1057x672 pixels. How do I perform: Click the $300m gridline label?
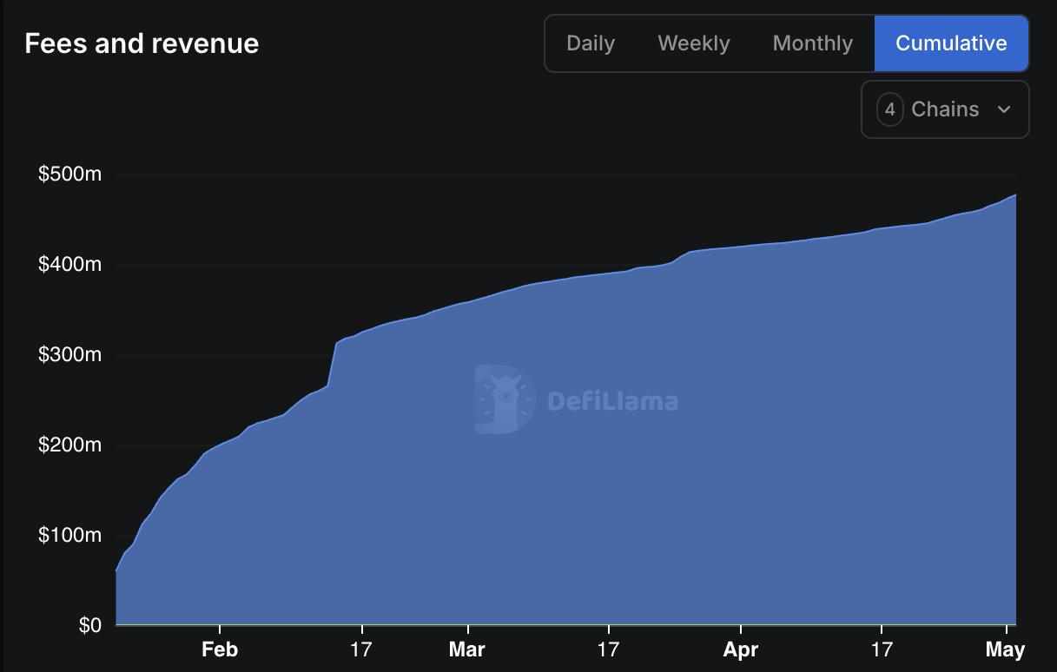pyautogui.click(x=71, y=354)
